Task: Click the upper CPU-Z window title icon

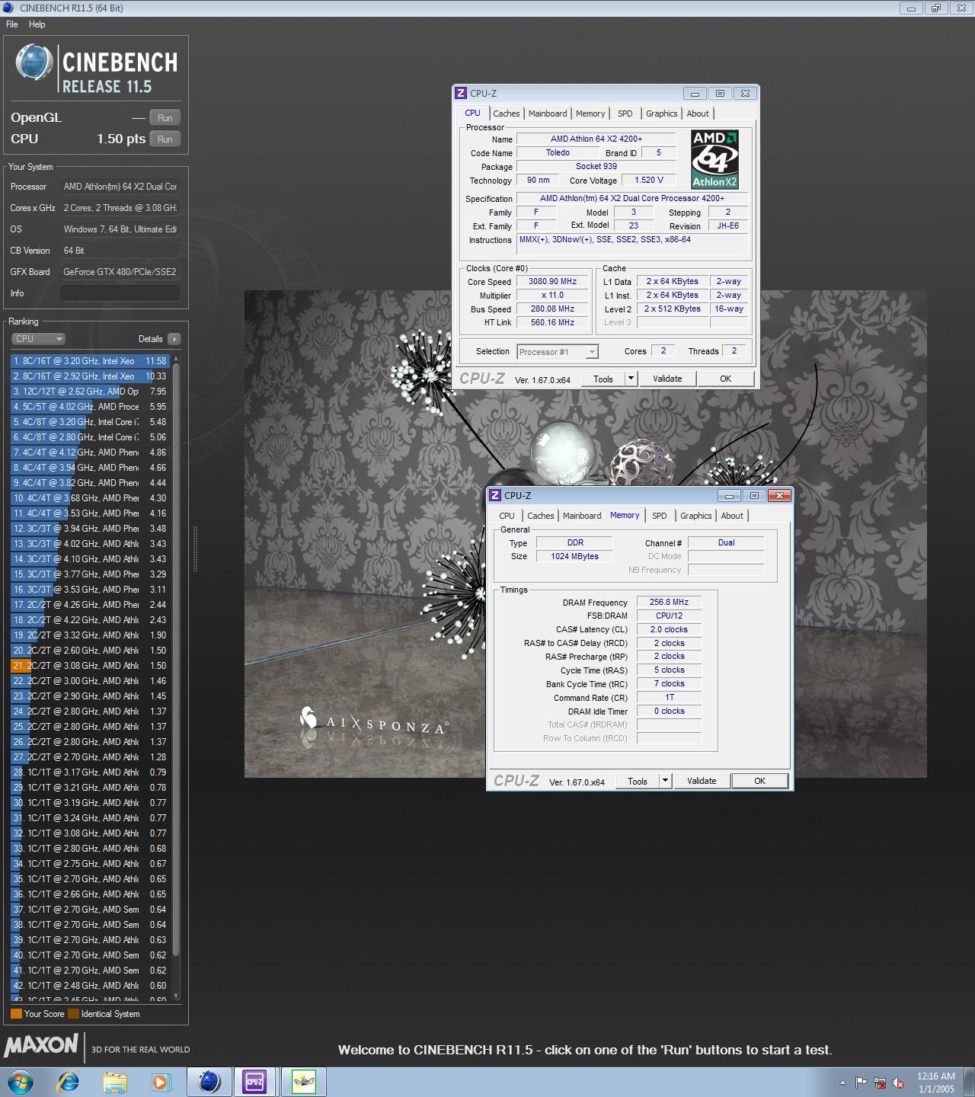Action: pos(460,93)
